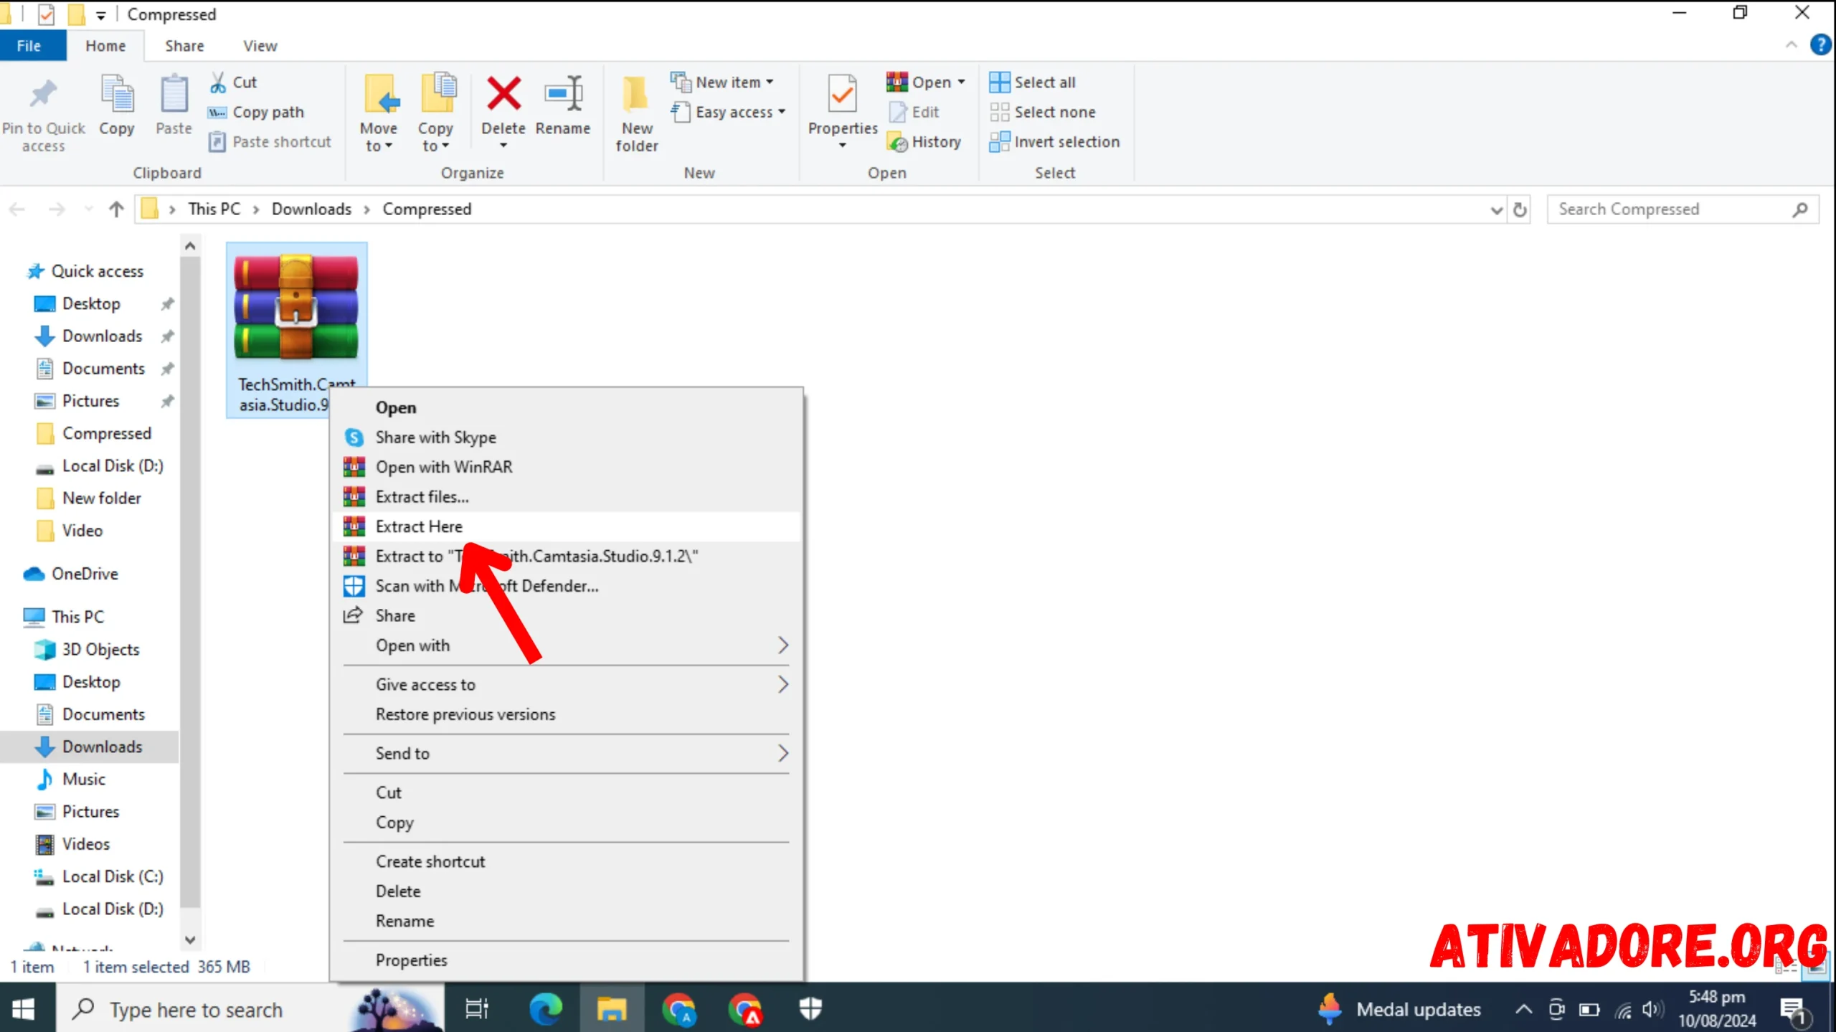Click Select all in ribbon
The height and width of the screenshot is (1032, 1836).
1032,82
